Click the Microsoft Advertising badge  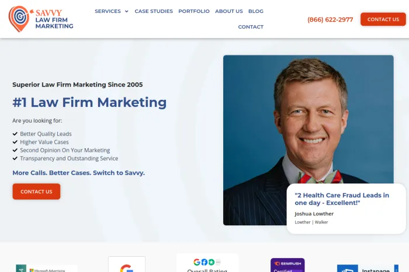click(x=47, y=270)
